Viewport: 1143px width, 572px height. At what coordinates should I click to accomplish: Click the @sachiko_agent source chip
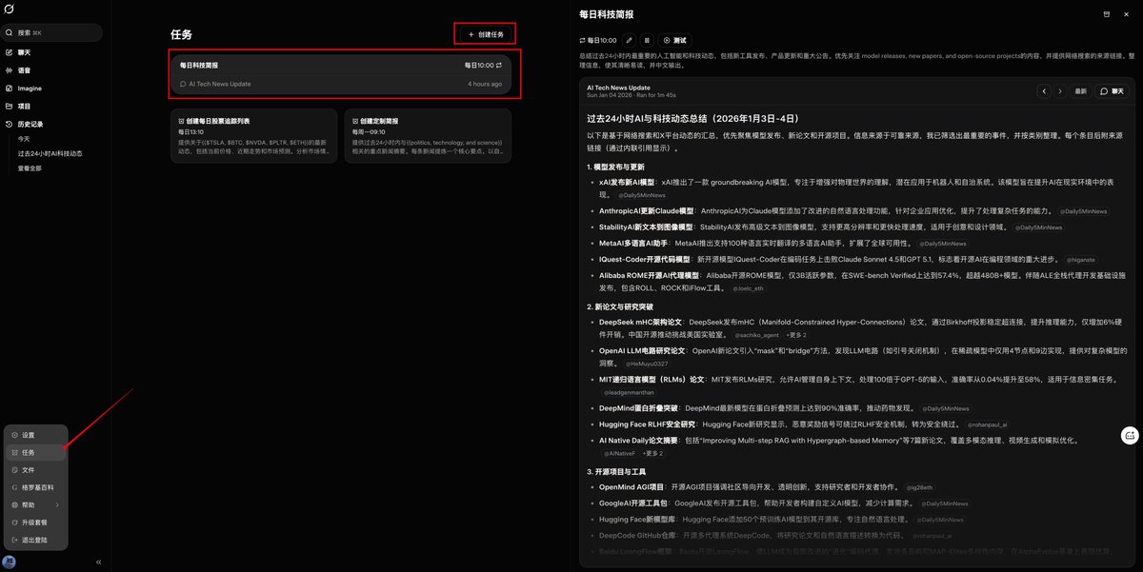click(757, 335)
